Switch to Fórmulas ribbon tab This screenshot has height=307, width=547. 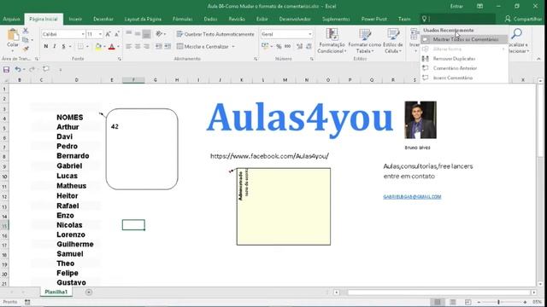182,19
